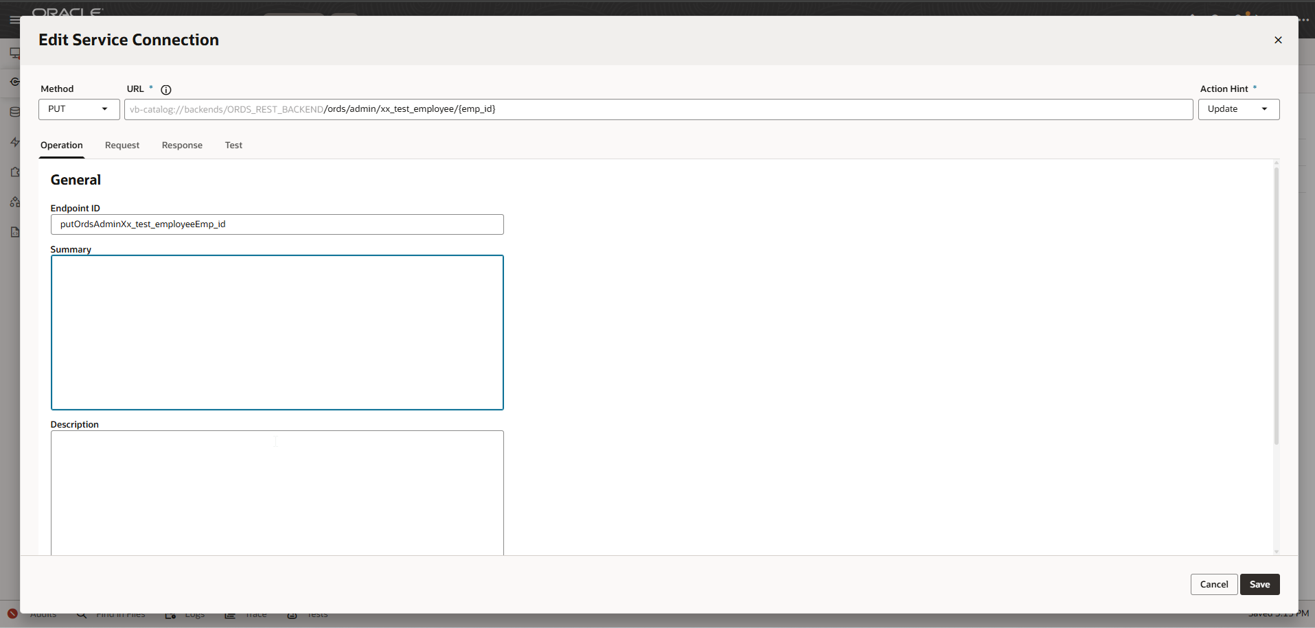Open the Method dropdown showing PUT
Image resolution: width=1315 pixels, height=628 pixels.
(78, 109)
